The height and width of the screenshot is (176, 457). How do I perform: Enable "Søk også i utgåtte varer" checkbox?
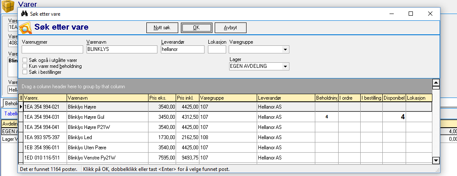pyautogui.click(x=25, y=61)
